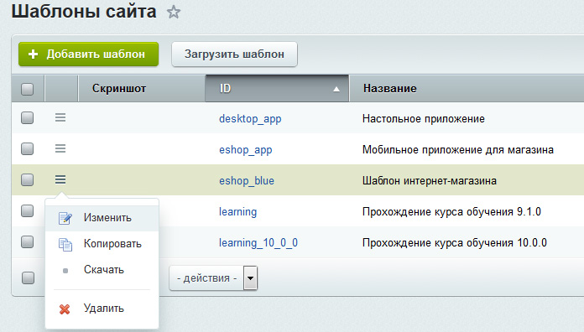The height and width of the screenshot is (332, 584).
Task: Open hamburger menu for eshop_app row
Action: (60, 148)
